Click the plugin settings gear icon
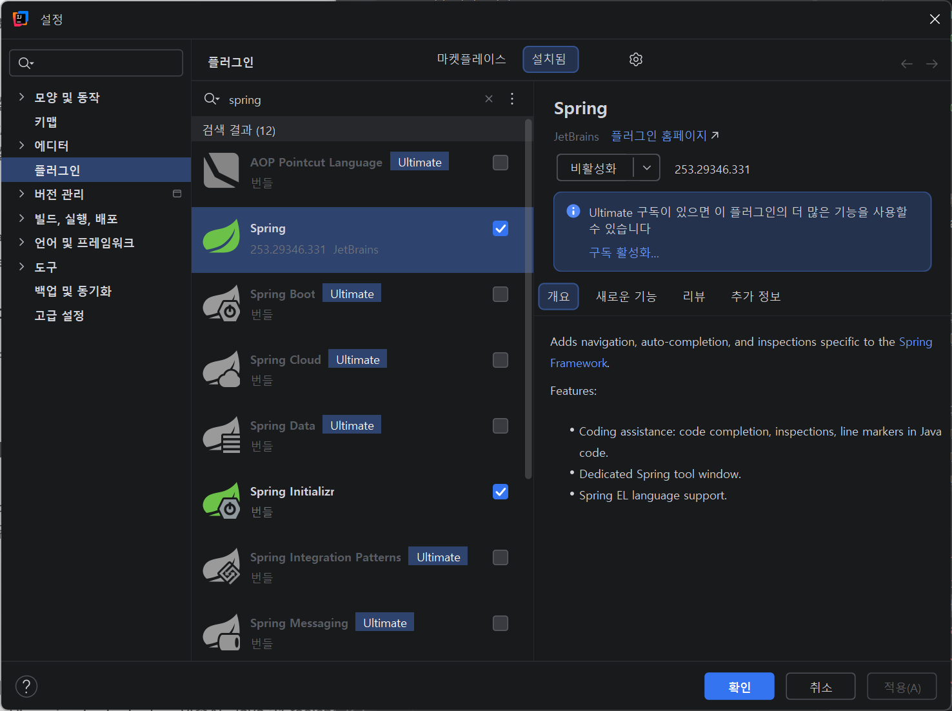This screenshot has height=711, width=952. (x=635, y=59)
